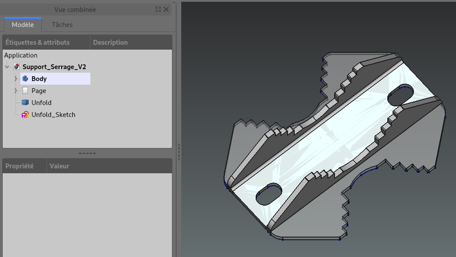Collapse the Support_Serrage_V2 document node

coord(8,67)
